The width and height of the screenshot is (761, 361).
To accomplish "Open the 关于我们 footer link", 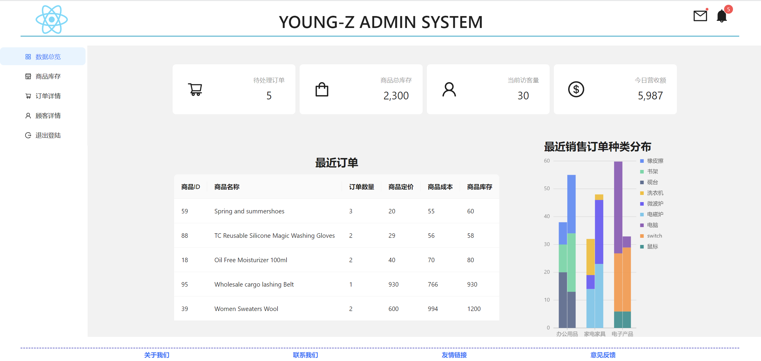I will coord(157,355).
